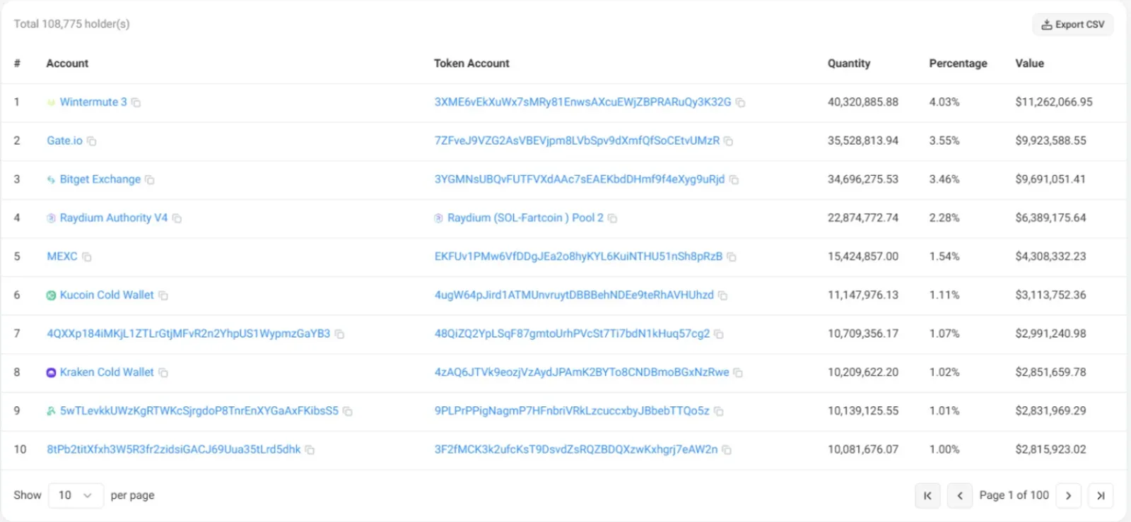The image size is (1131, 522).
Task: Copy the Raydium Authority V4 account address
Action: [177, 218]
